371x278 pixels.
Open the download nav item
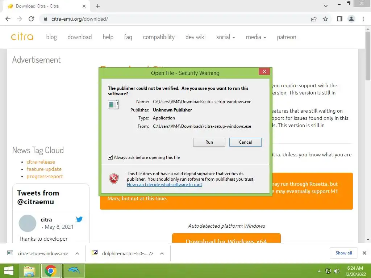point(79,37)
